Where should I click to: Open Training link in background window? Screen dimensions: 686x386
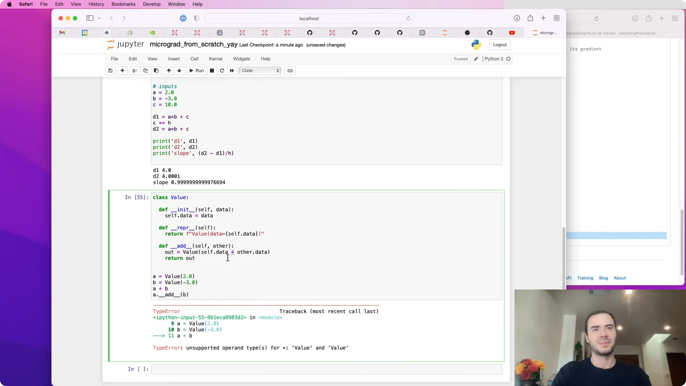585,278
